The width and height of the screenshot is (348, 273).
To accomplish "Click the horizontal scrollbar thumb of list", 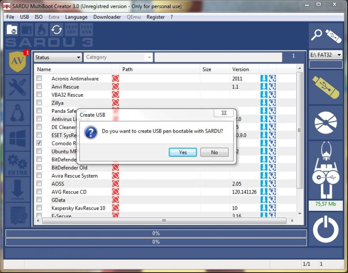I will tap(164, 221).
